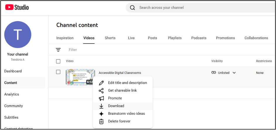Image resolution: width=276 pixels, height=130 pixels.
Task: Click the sparkle brainstorm icon
Action: 101,114
